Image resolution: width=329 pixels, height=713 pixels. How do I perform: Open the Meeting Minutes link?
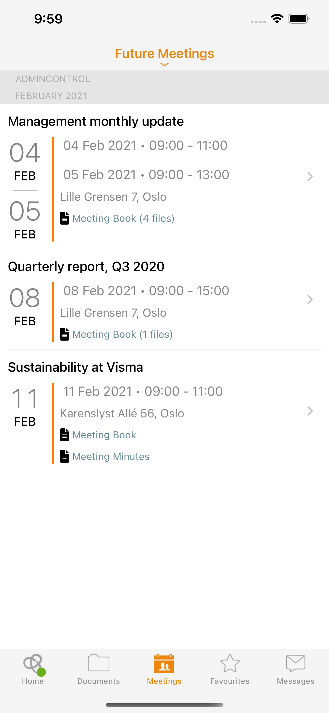pyautogui.click(x=111, y=456)
